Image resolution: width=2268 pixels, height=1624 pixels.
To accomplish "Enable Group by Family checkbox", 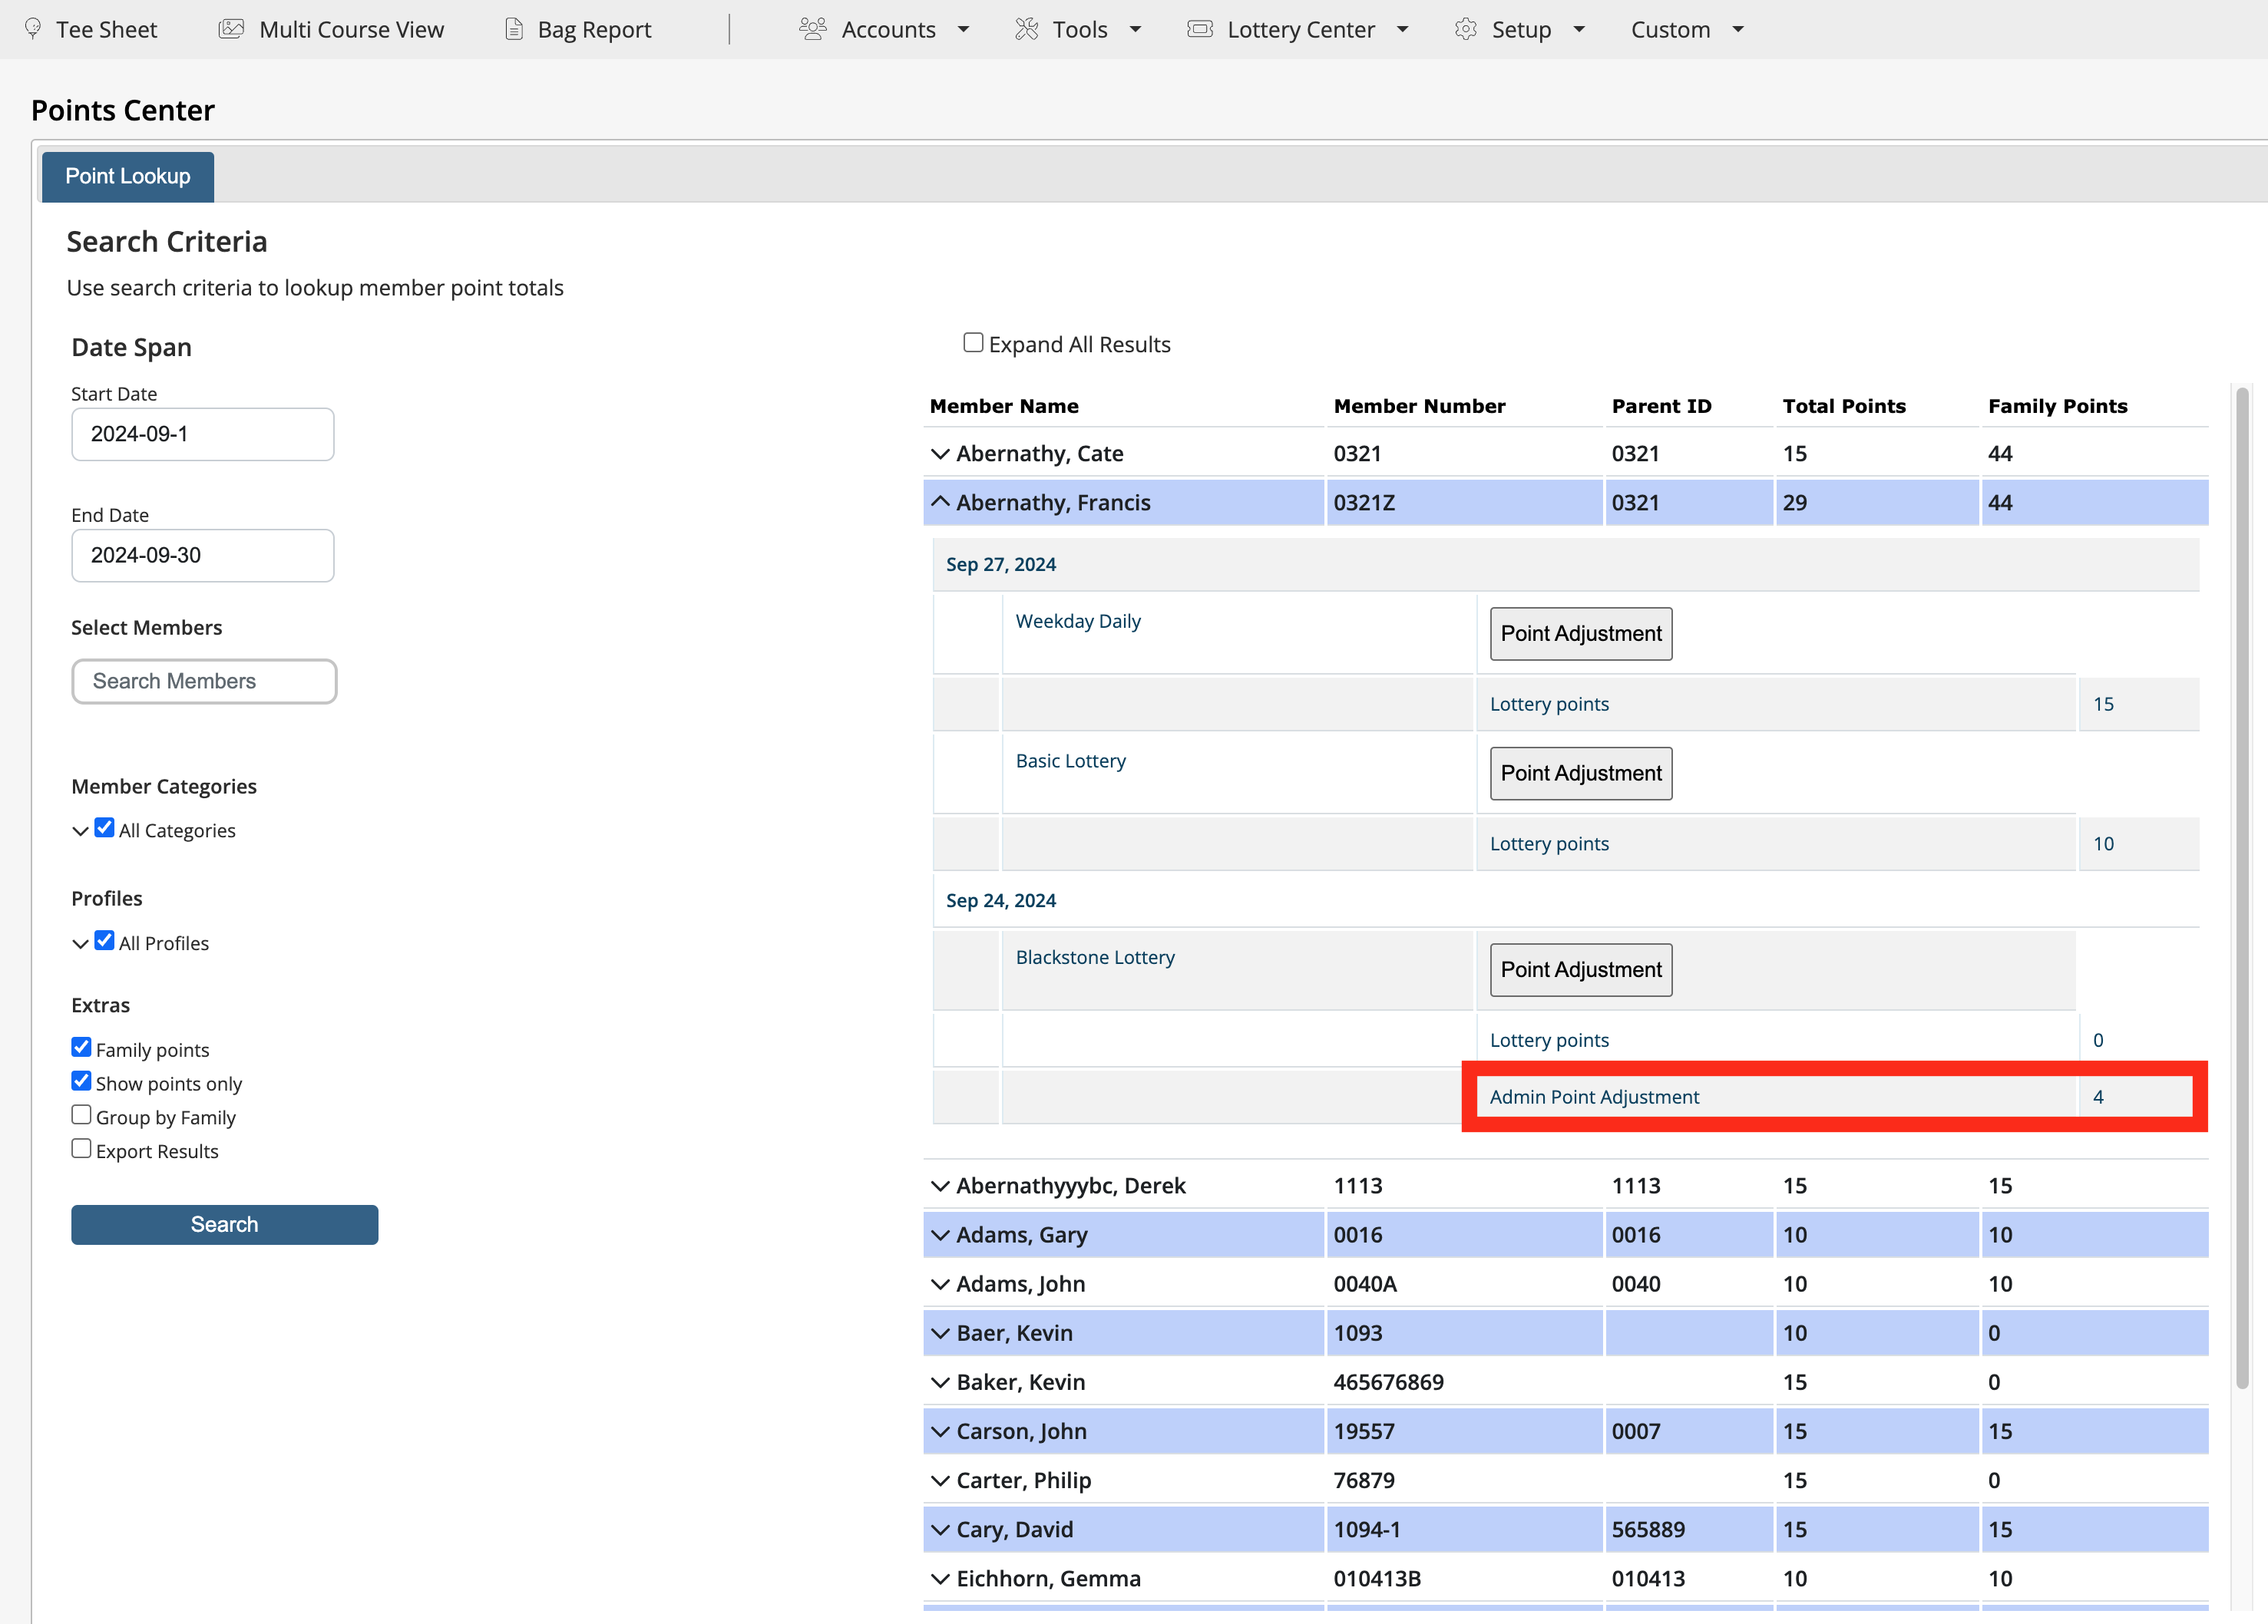I will tap(81, 1114).
